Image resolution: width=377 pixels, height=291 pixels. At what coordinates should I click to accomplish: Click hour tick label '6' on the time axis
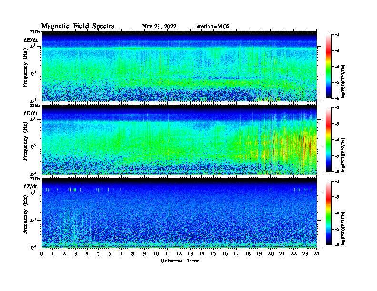tap(110, 254)
